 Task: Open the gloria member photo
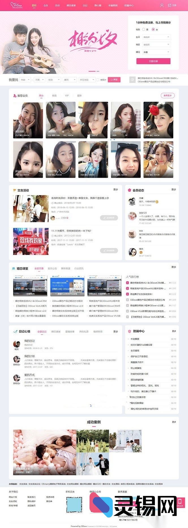click(x=28, y=160)
